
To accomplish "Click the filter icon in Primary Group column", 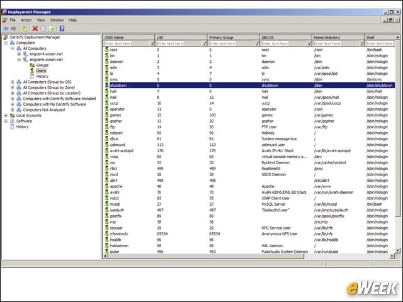I will 257,43.
